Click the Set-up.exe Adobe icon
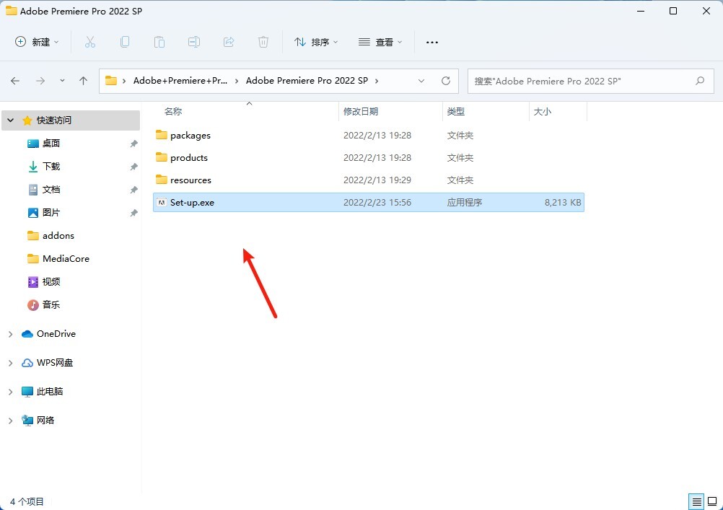The image size is (723, 510). (162, 203)
